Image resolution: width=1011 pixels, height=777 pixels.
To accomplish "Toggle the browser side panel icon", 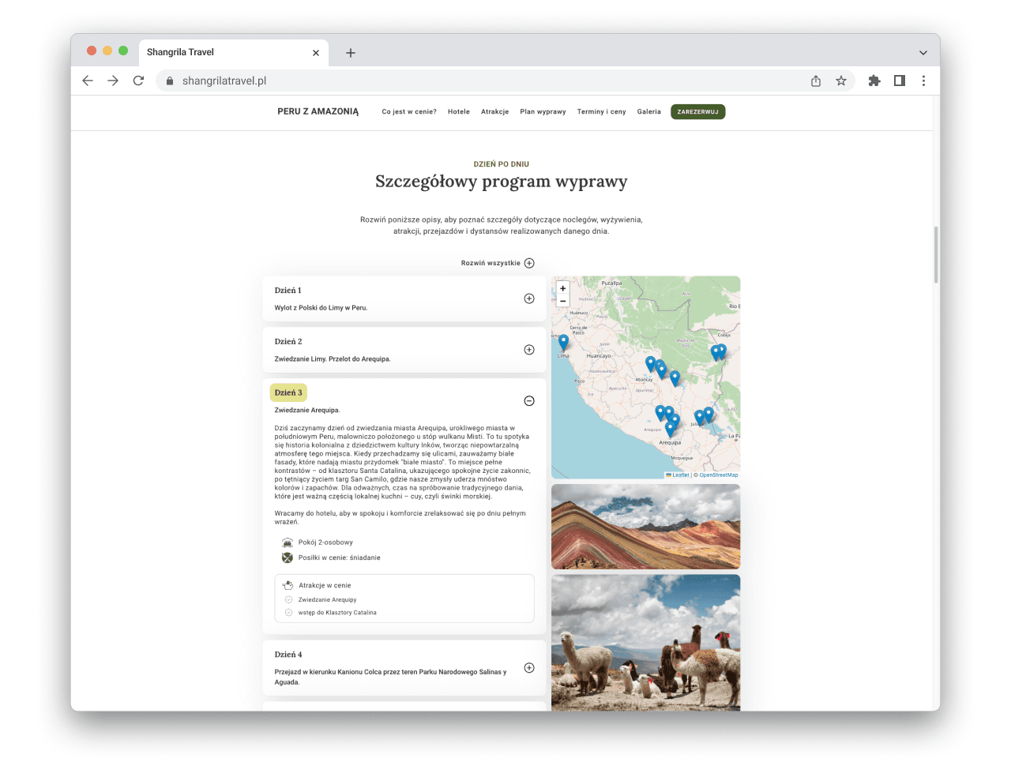I will point(900,81).
